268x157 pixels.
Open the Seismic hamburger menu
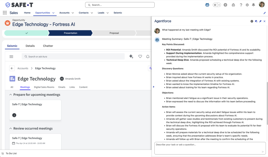11,57
